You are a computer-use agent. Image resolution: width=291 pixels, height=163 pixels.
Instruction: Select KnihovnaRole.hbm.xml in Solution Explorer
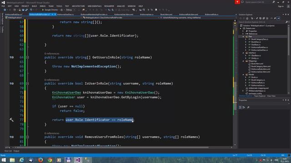point(261,69)
